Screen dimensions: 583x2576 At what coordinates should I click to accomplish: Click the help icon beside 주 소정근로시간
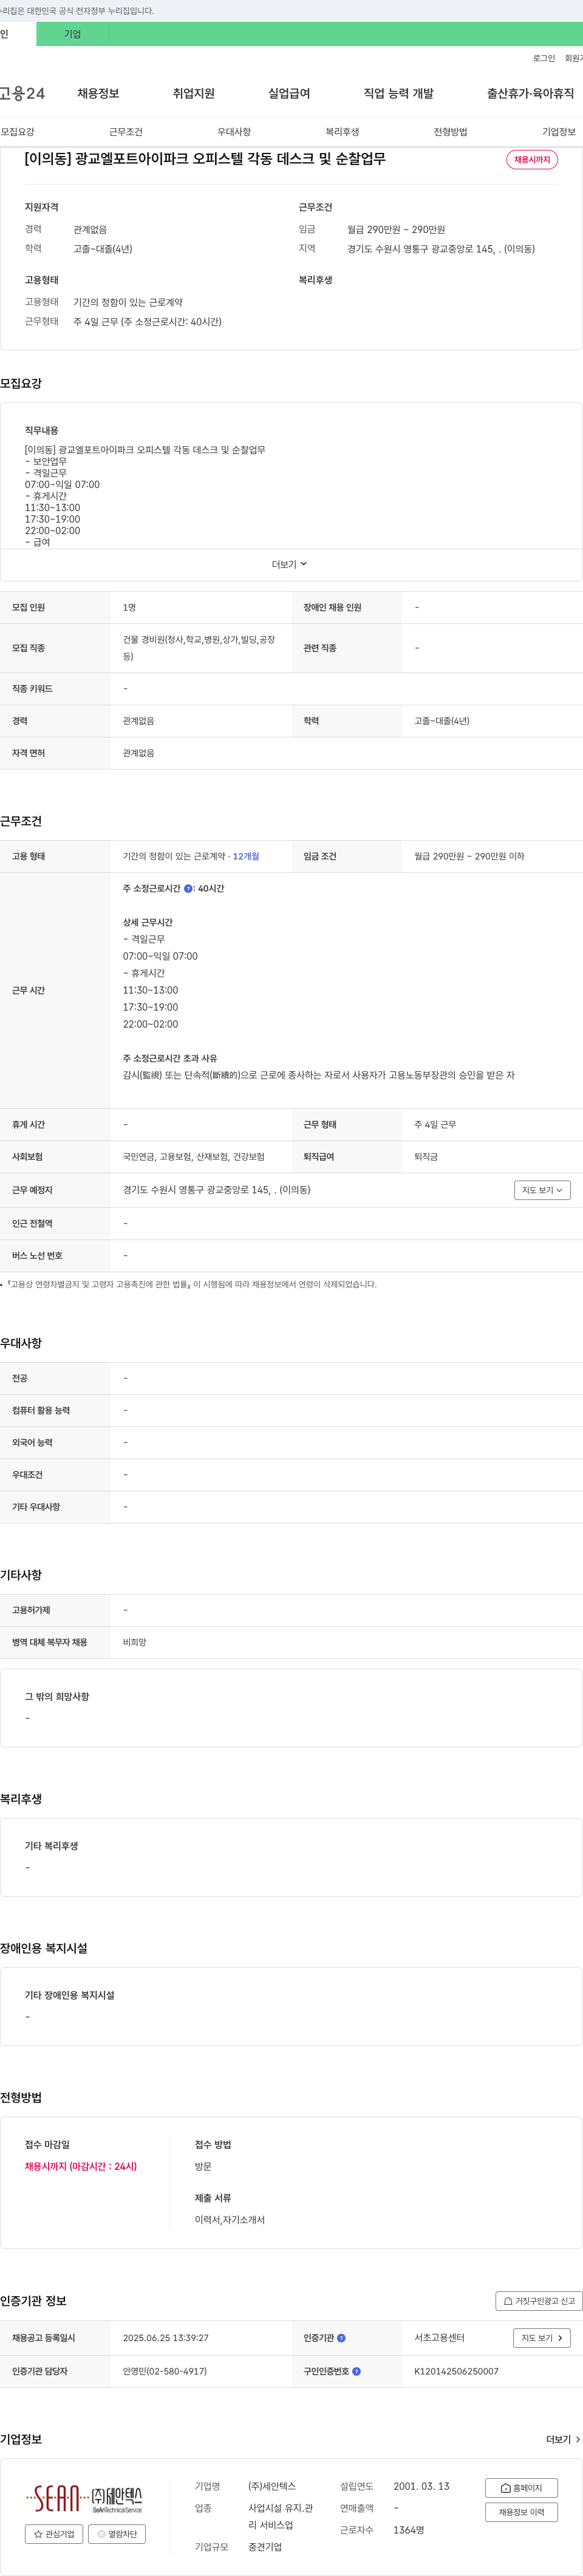[188, 888]
